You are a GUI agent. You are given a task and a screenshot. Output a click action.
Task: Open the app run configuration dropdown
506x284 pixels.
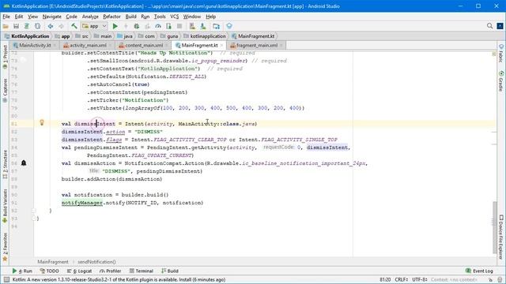coord(94,26)
